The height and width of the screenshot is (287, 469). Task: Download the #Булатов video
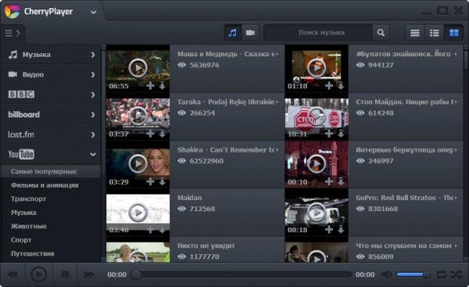point(341,86)
